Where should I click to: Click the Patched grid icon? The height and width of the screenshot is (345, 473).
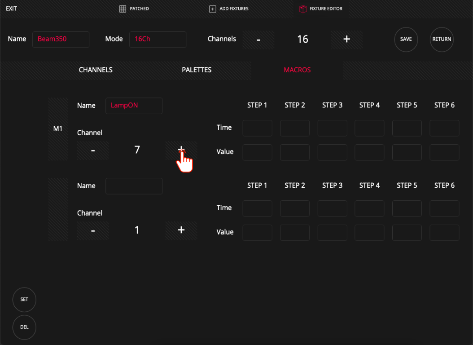tap(123, 9)
